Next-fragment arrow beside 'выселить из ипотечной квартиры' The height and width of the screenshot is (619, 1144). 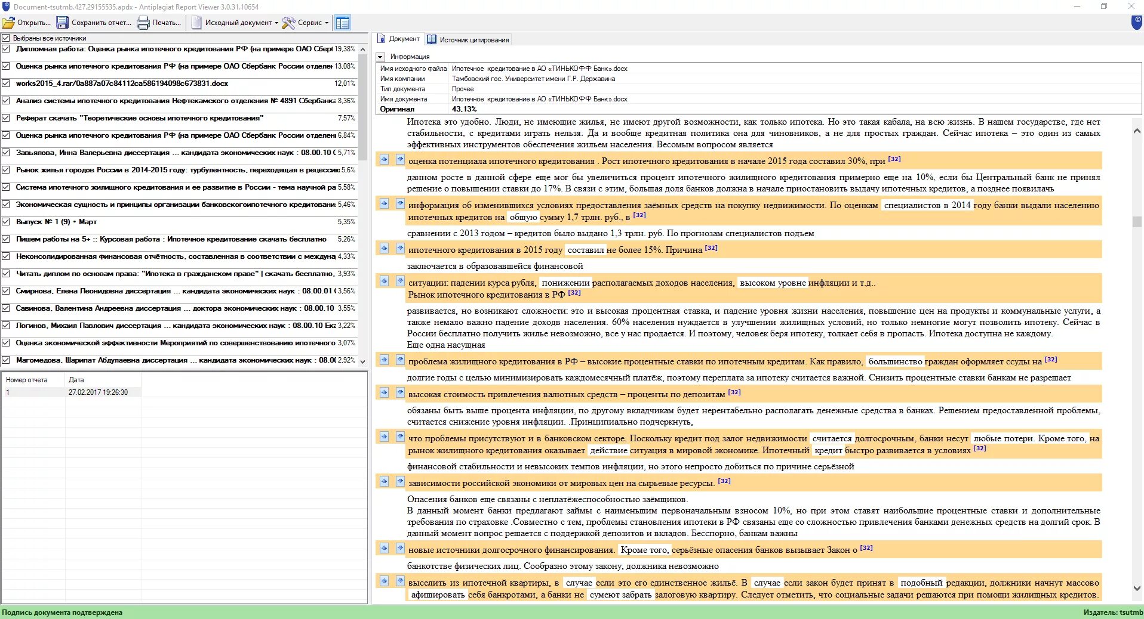pos(400,581)
